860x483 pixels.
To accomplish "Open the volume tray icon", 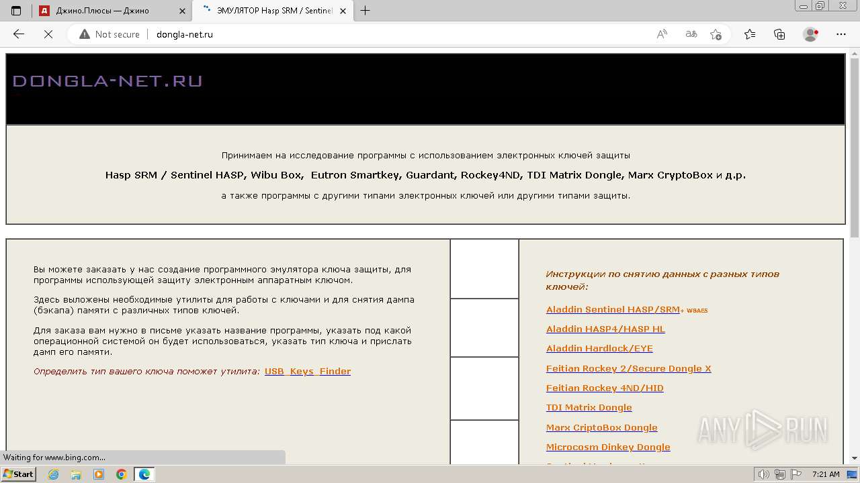I will [x=764, y=474].
